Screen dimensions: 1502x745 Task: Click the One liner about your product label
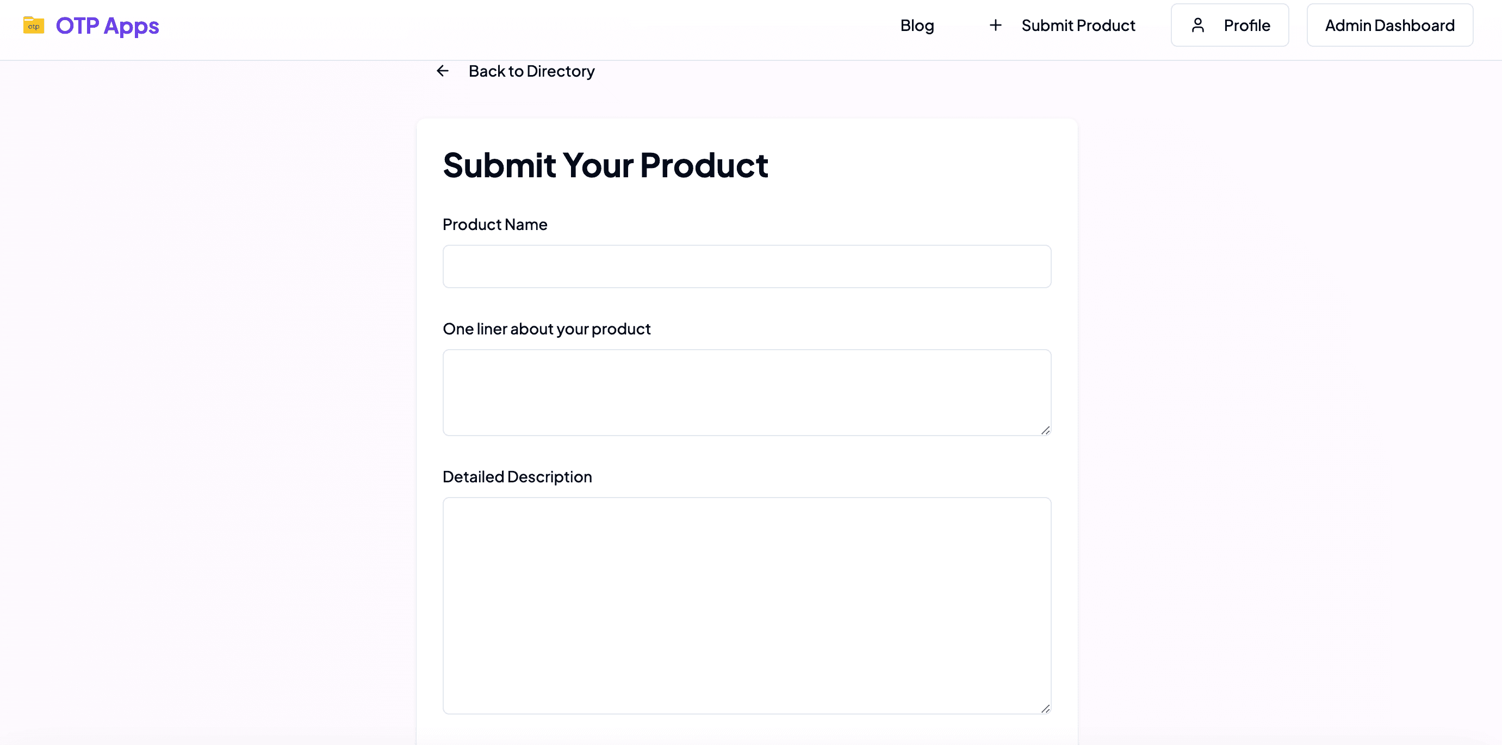pyautogui.click(x=547, y=329)
